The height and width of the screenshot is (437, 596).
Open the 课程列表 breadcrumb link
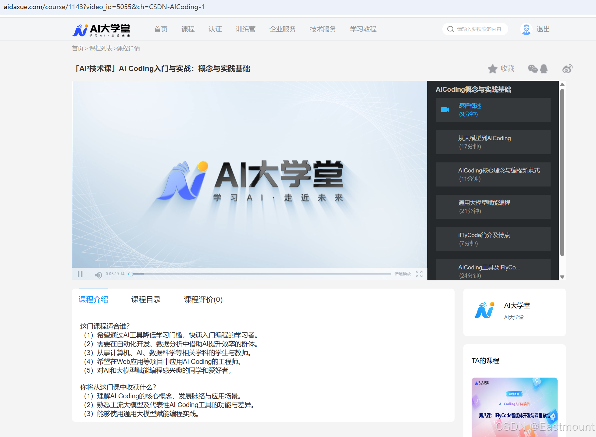click(101, 48)
